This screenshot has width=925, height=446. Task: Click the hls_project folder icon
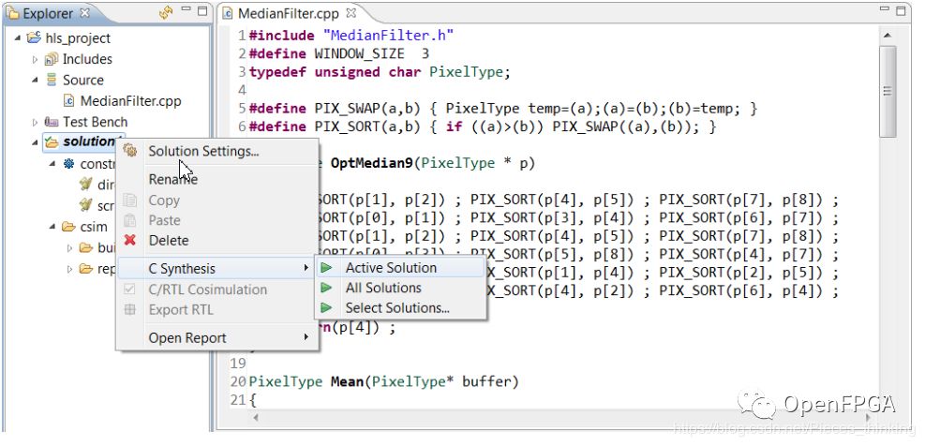tap(35, 38)
